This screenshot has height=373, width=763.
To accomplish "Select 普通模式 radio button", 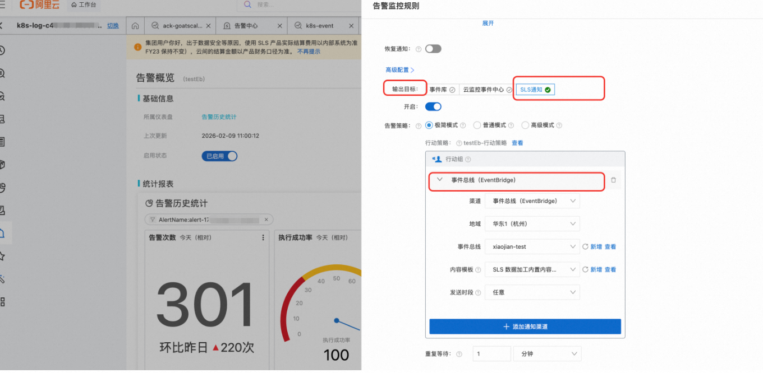I will tap(477, 125).
